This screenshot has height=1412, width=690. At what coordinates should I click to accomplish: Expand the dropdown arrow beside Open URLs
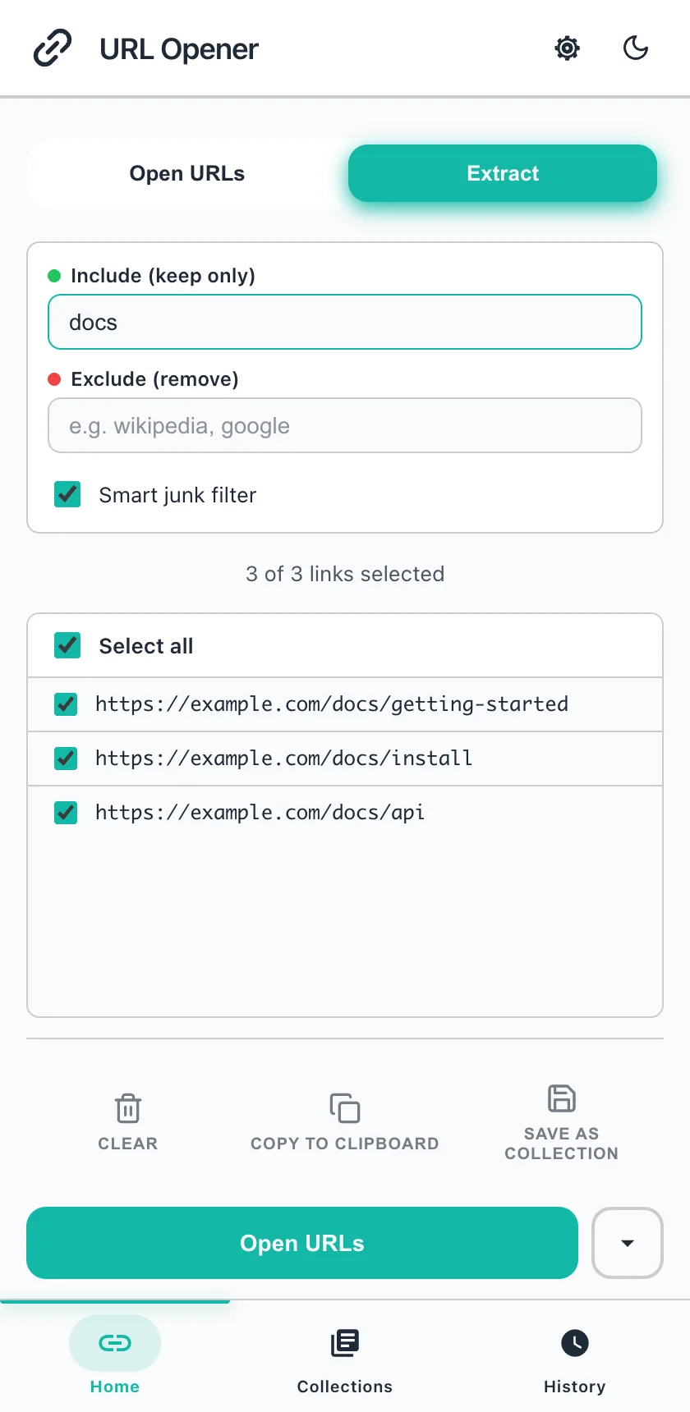pyautogui.click(x=628, y=1243)
